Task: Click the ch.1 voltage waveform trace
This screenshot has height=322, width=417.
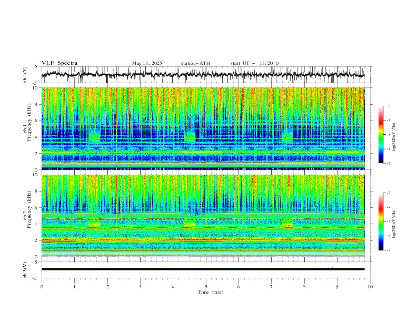Action: click(x=203, y=75)
